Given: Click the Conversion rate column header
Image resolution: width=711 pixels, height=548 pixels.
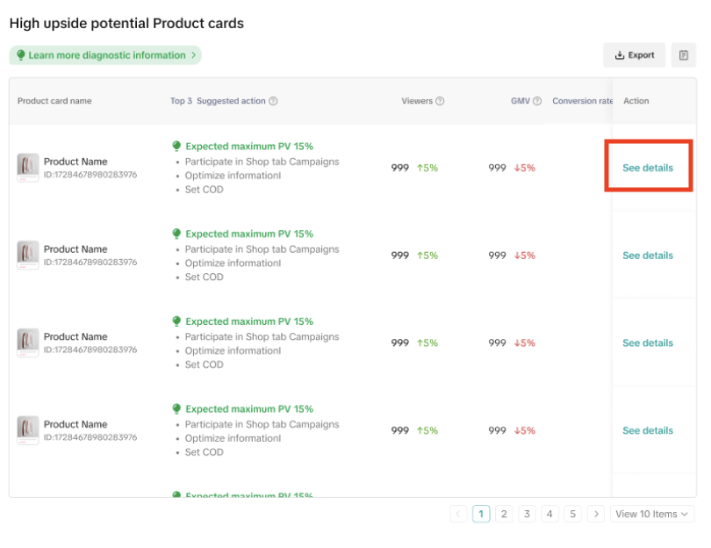Looking at the screenshot, I should click(582, 101).
